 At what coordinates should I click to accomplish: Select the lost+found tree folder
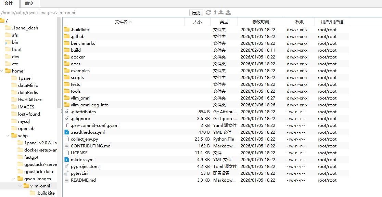29,114
